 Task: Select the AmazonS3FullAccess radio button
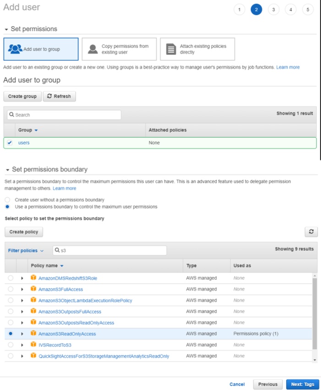[11, 289]
